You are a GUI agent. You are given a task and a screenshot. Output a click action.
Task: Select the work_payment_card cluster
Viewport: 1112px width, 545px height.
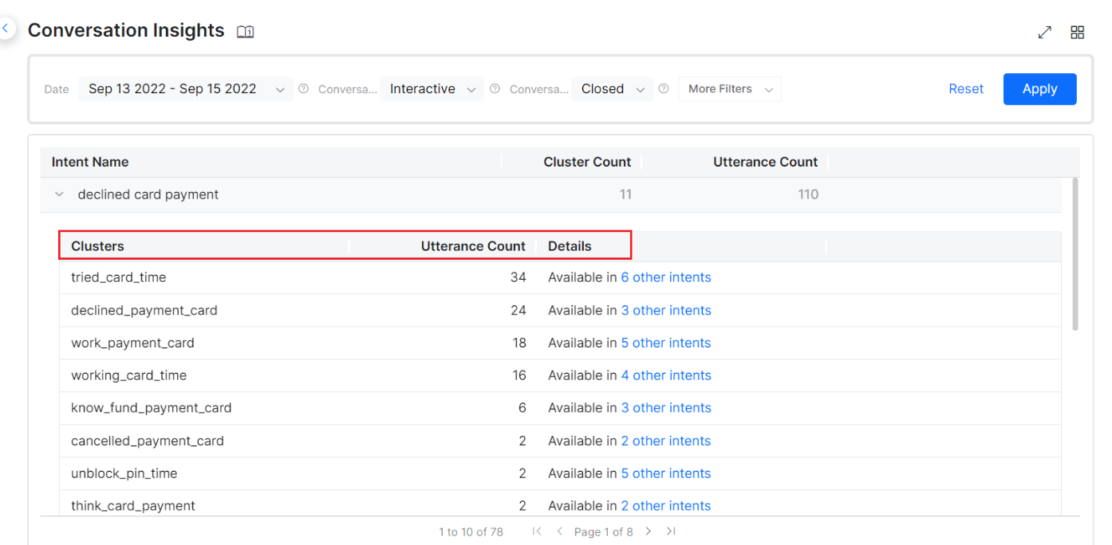(132, 343)
